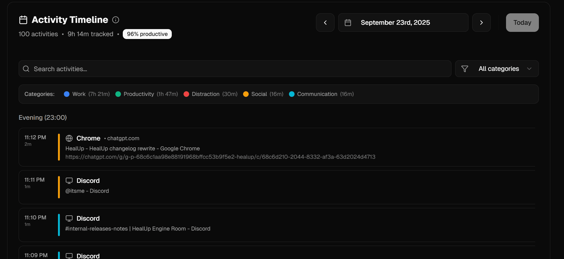The width and height of the screenshot is (564, 259).
Task: Filter by Distraction category
Action: point(205,94)
